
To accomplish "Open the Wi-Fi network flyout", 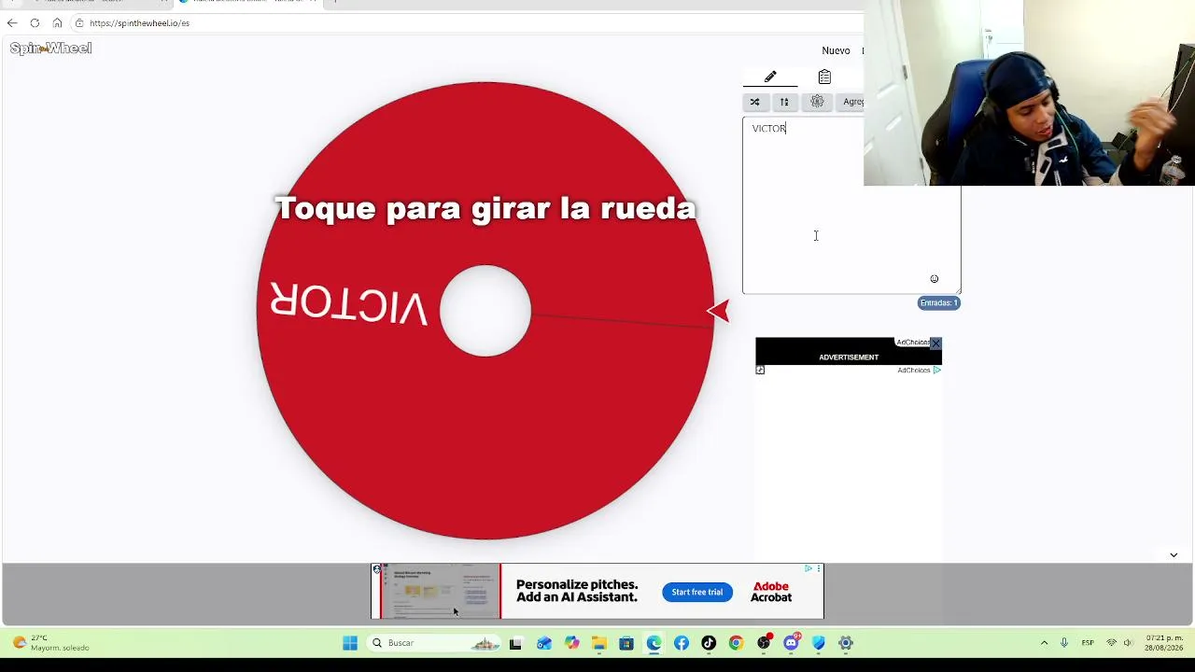I will [1111, 643].
